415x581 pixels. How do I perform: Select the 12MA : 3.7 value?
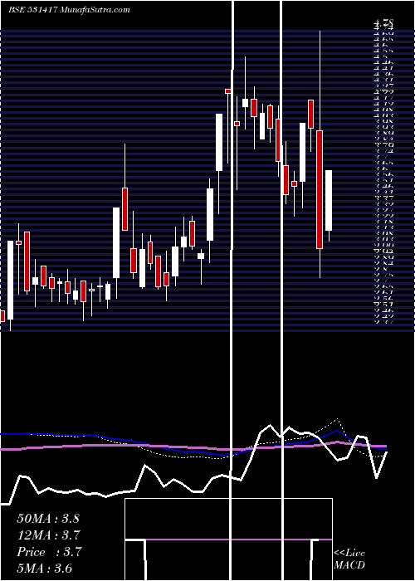pos(48,535)
